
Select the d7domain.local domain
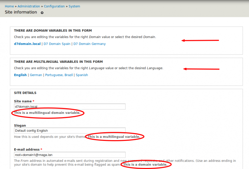(27, 44)
